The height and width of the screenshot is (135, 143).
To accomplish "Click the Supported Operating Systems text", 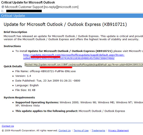I will tap(79, 104).
